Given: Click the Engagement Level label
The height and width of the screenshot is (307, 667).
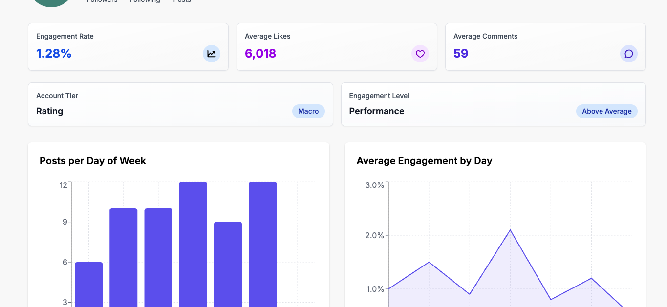Looking at the screenshot, I should (379, 96).
